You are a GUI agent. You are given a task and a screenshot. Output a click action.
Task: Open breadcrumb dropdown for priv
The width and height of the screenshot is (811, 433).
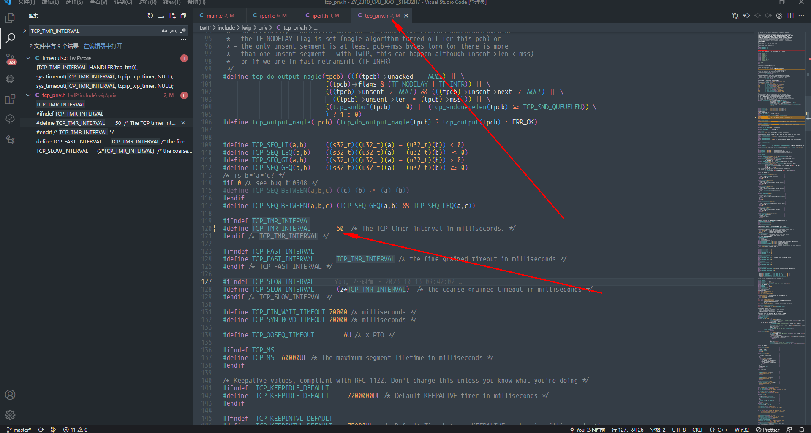[263, 27]
